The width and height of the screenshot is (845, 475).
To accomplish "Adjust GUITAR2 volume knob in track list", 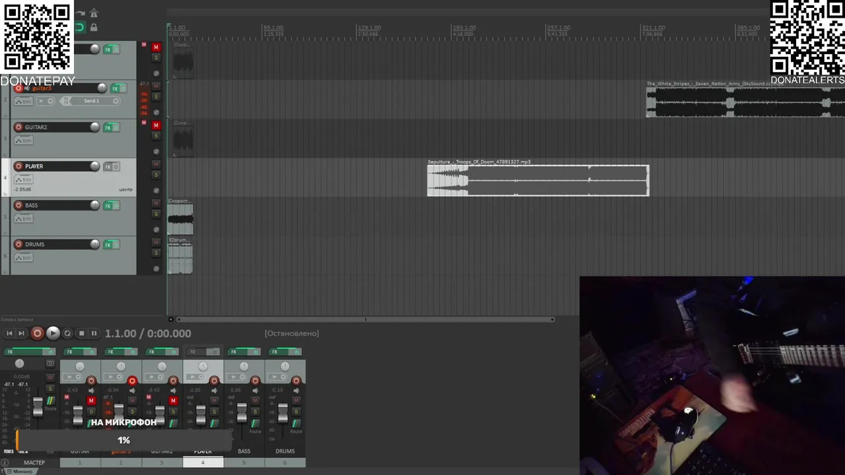I will (x=95, y=127).
